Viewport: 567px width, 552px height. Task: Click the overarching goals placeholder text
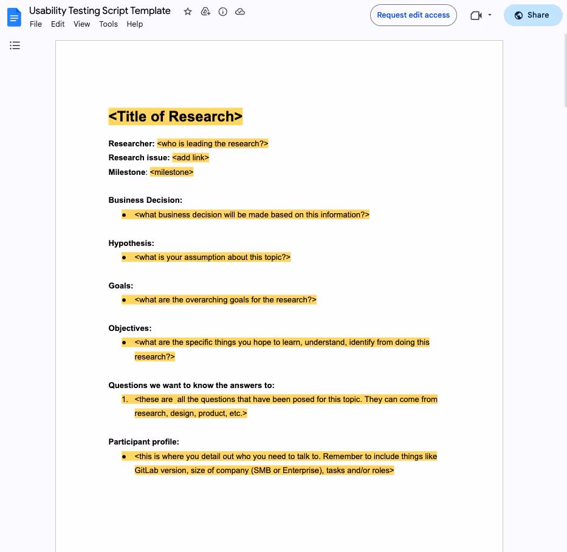[x=225, y=300]
